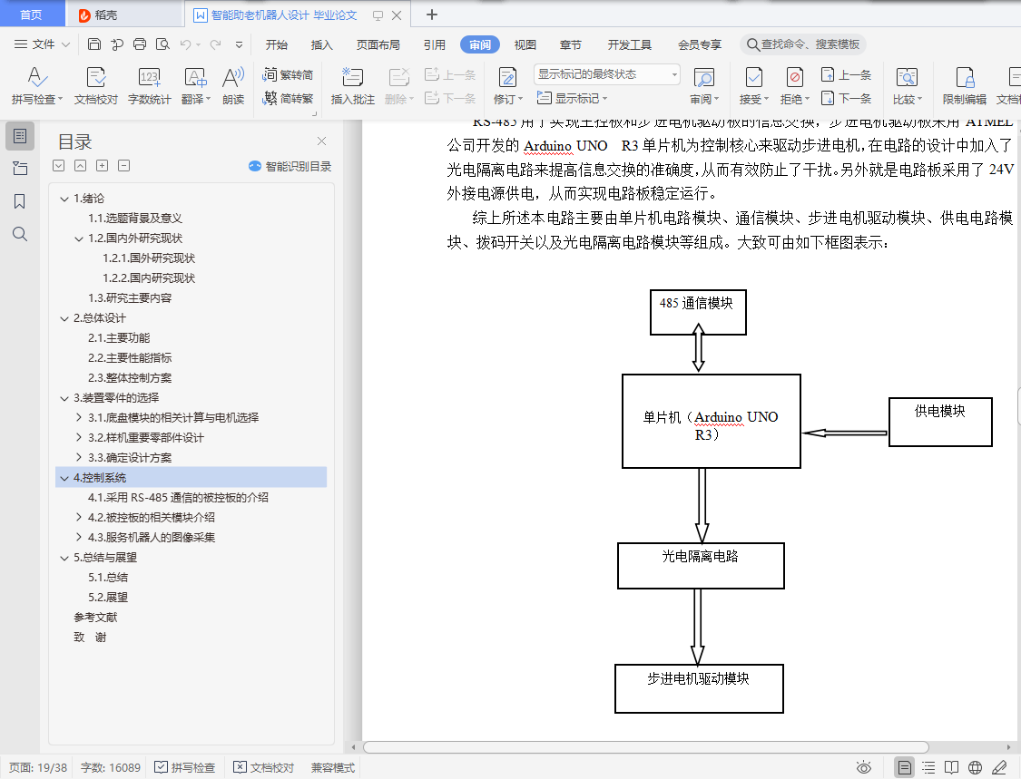Save the document with the save icon

94,44
